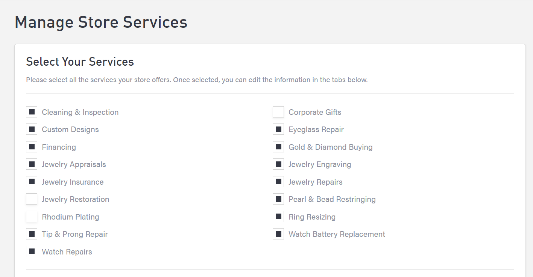Toggle Gold & Diamond Buying checkbox
This screenshot has height=277, width=533.
click(278, 147)
